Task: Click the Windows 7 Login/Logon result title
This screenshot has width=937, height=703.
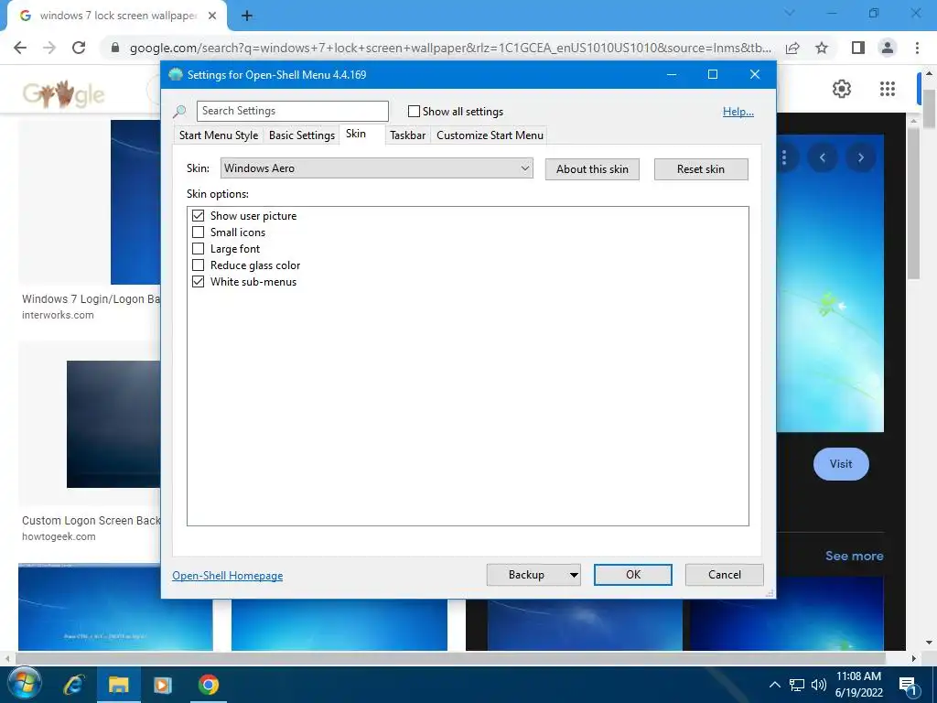Action: 91,299
